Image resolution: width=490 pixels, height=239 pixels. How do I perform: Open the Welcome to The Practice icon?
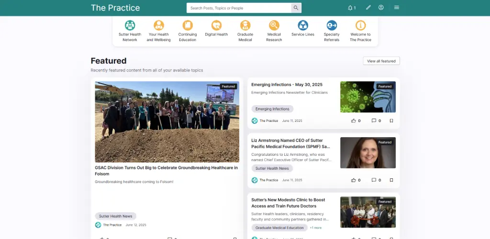[x=361, y=25]
